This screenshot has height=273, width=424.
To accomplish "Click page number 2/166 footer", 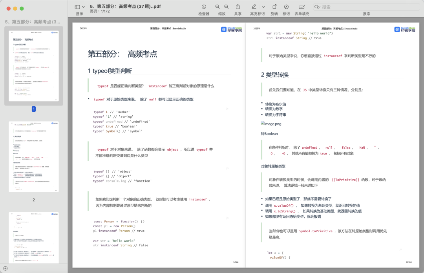I will click(x=409, y=262).
